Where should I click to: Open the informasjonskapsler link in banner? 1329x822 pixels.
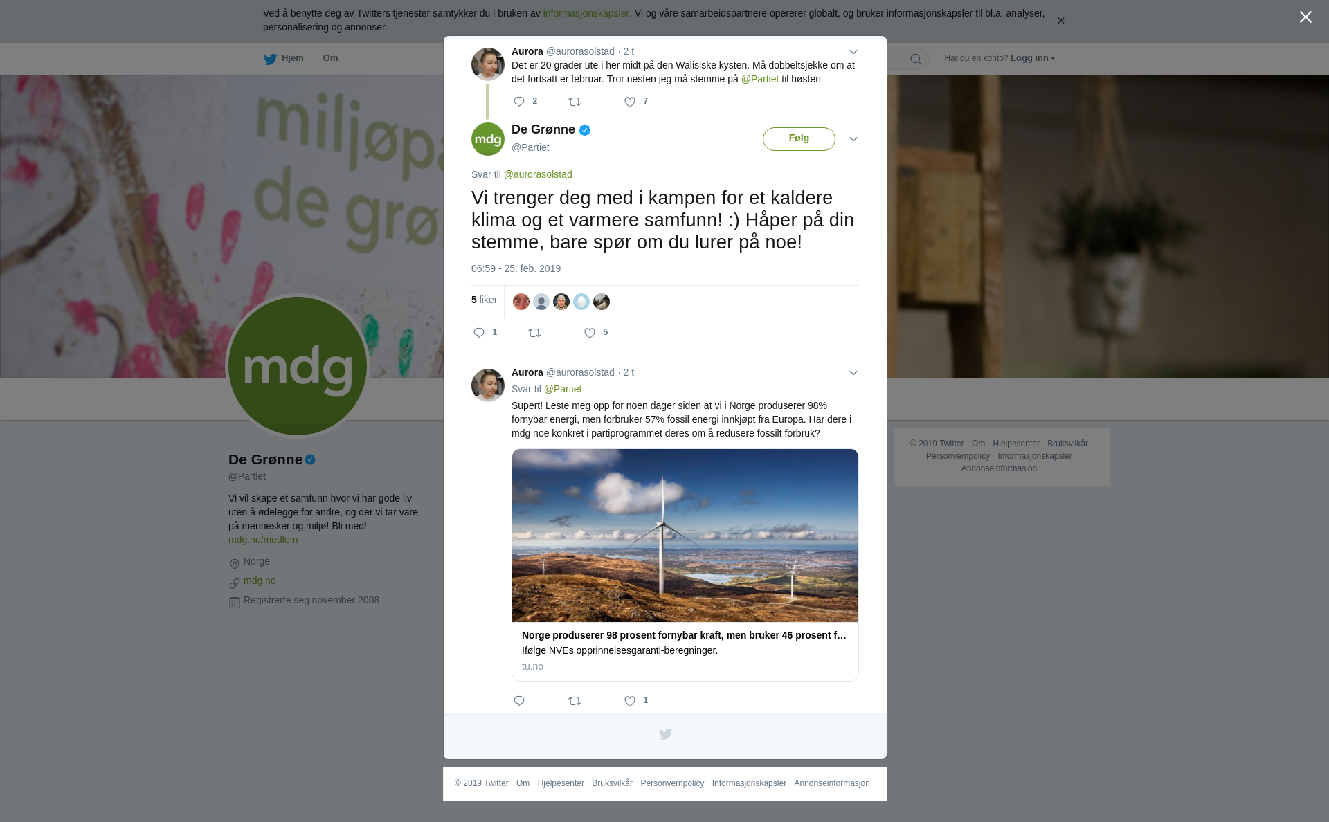(x=586, y=13)
